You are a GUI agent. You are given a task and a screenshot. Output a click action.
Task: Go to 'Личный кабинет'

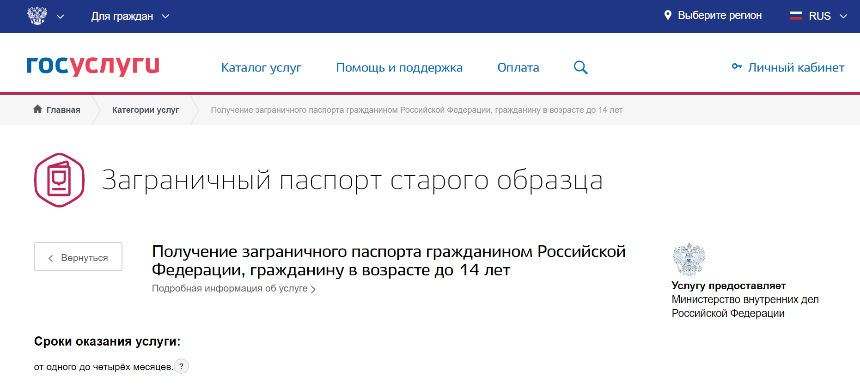796,67
